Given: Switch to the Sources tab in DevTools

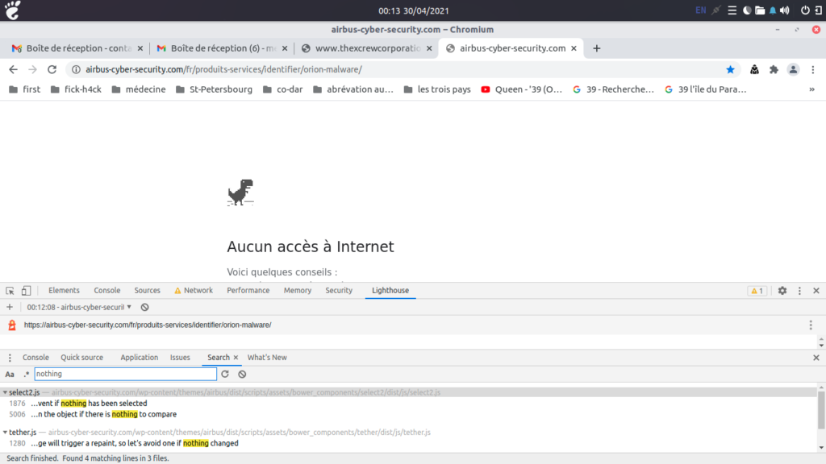Looking at the screenshot, I should tap(147, 290).
